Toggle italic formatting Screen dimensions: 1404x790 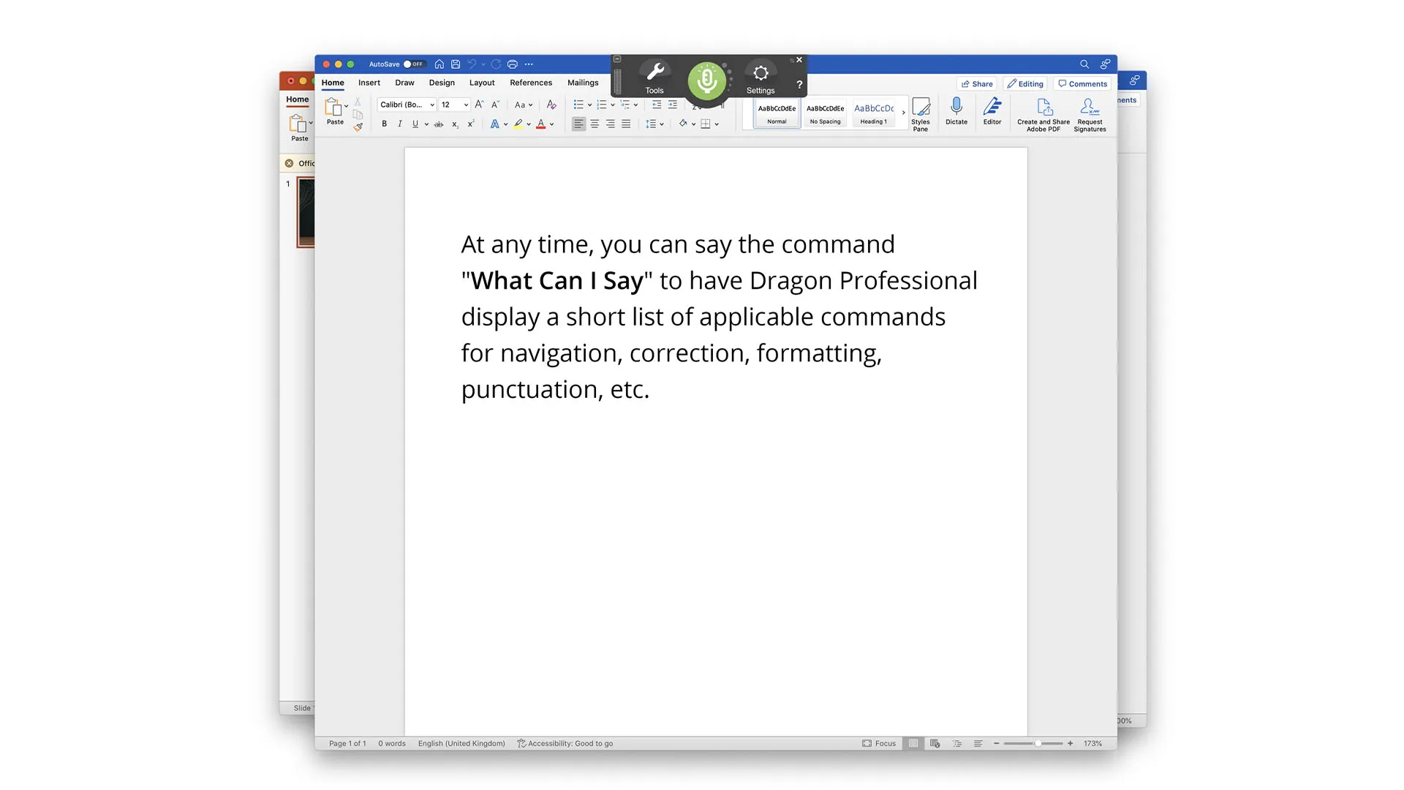(399, 124)
